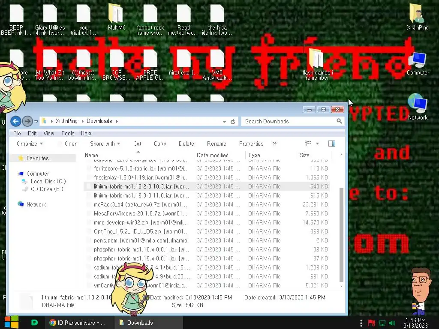
Task: Select penis.pem dharma file
Action: click(207, 240)
